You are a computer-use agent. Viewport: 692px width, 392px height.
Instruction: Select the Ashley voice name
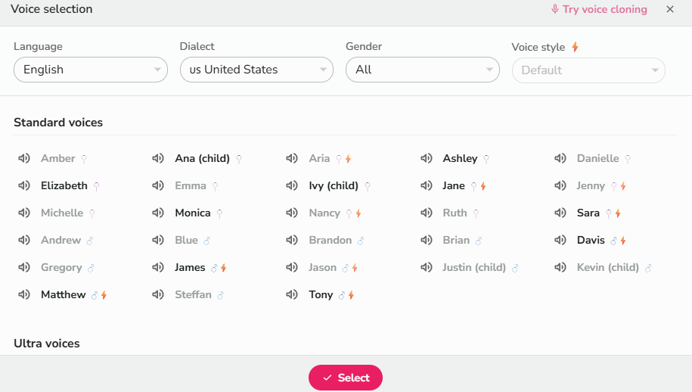coord(460,158)
